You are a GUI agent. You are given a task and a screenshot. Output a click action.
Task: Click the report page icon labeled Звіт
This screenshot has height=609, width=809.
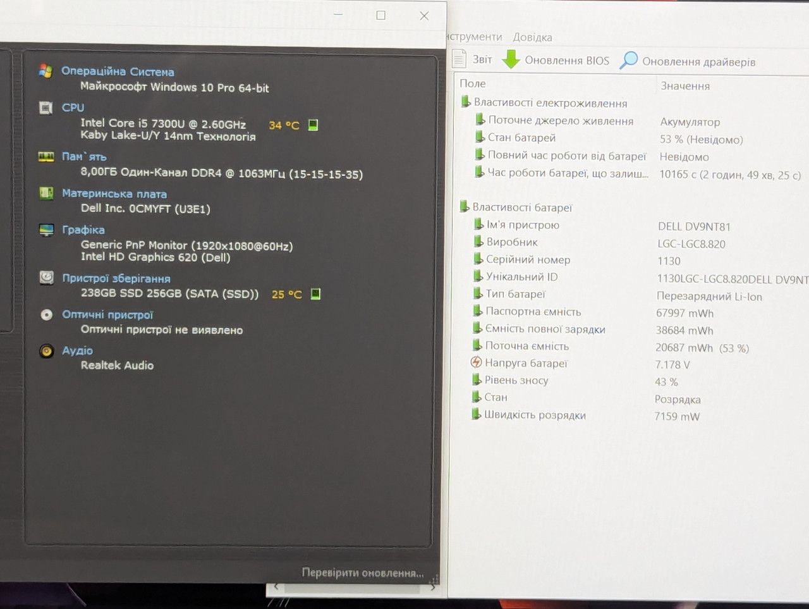pos(459,59)
